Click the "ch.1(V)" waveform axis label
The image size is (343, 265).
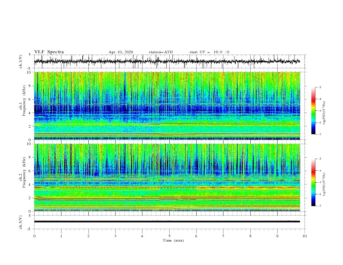(x=21, y=61)
